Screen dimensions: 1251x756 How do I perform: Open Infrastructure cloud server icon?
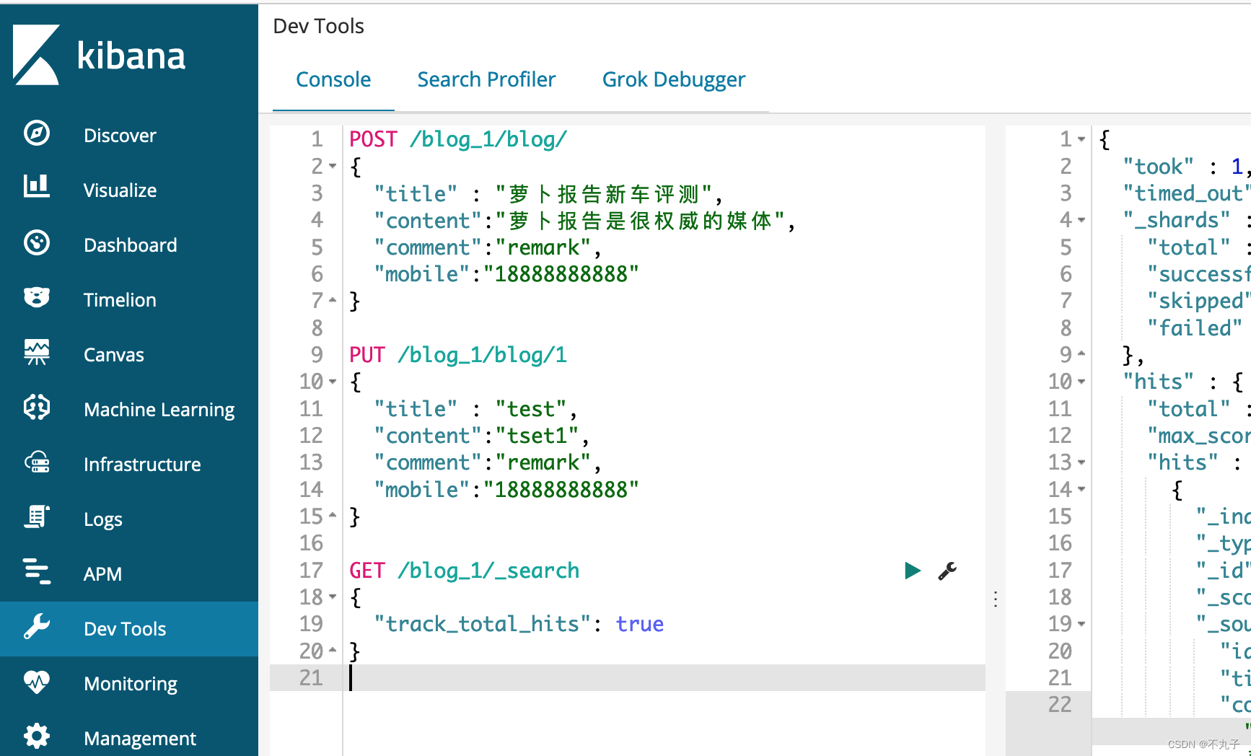[37, 462]
